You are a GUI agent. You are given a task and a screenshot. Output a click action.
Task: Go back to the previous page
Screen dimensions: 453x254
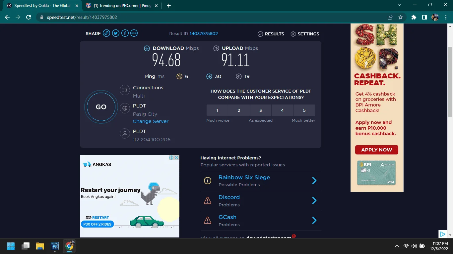point(7,17)
